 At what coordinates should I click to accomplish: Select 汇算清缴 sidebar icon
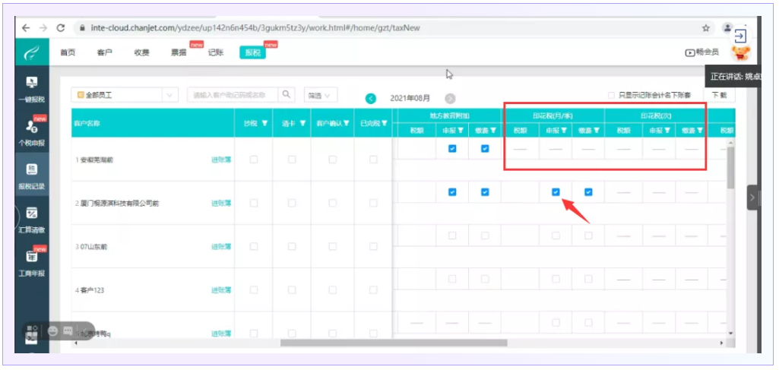31,218
